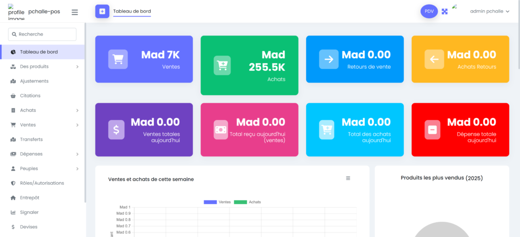The image size is (520, 237).
Task: Click the sidebar Recherche search field
Action: point(42,34)
